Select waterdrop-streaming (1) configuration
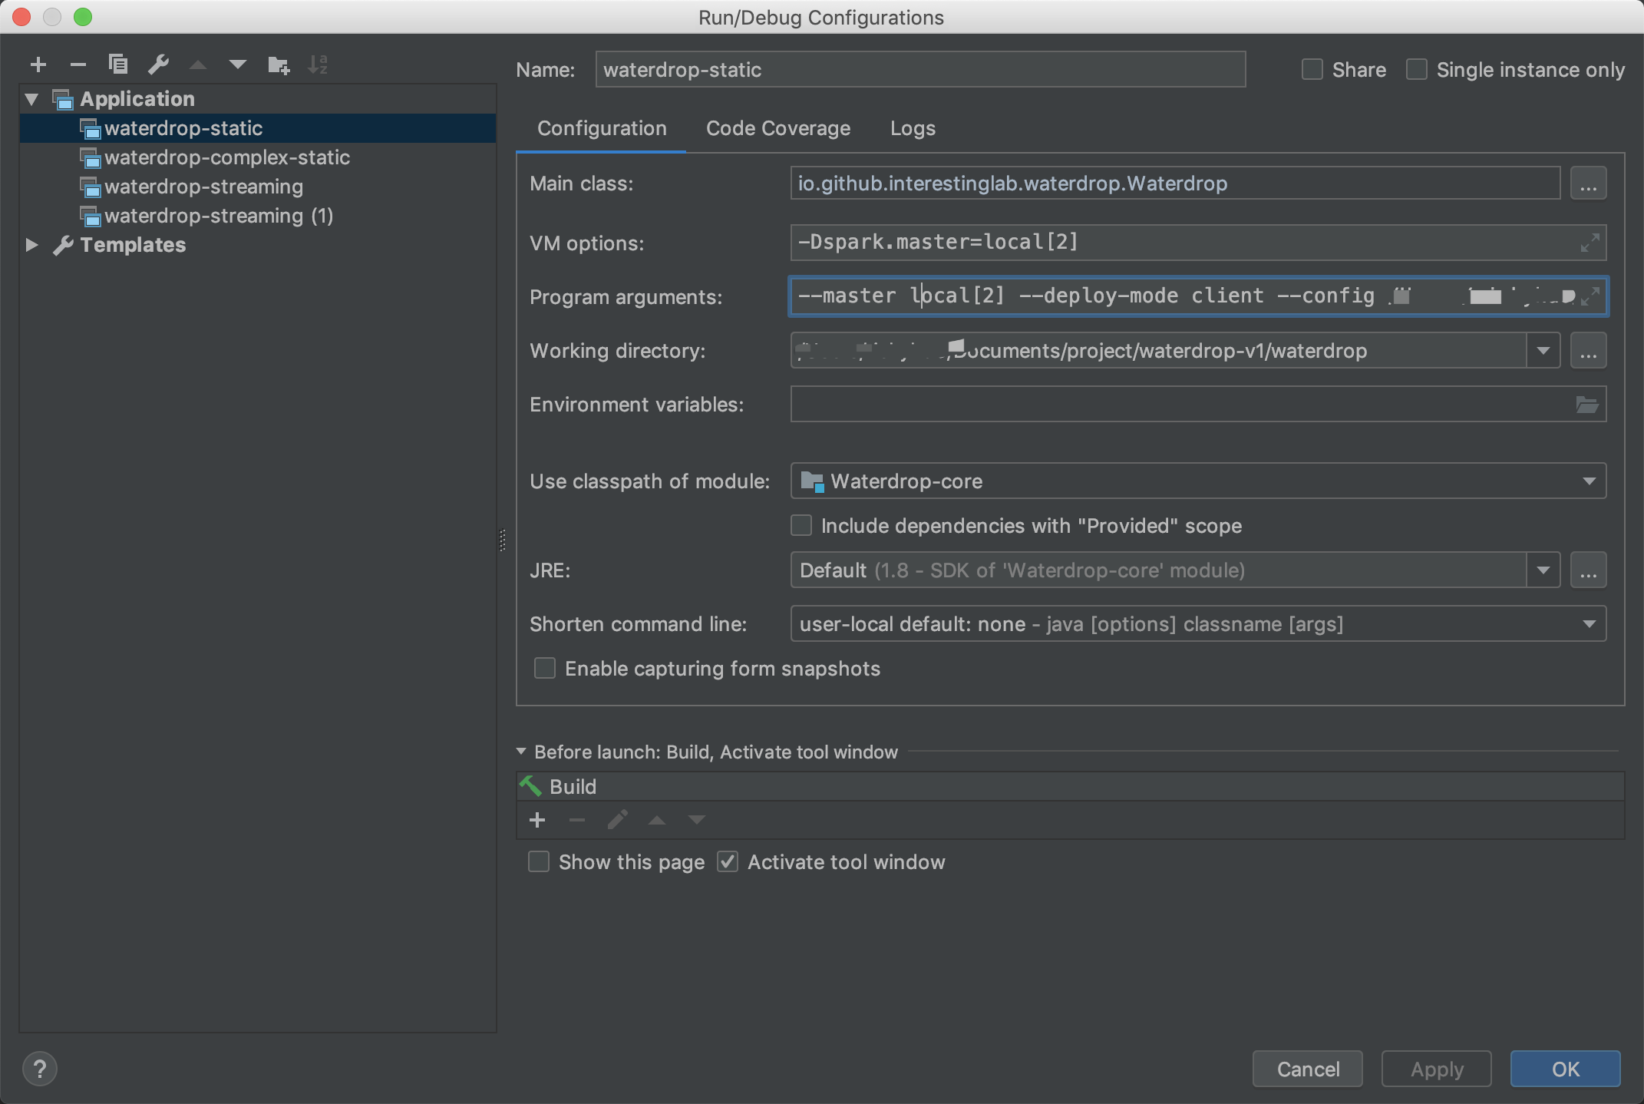Viewport: 1644px width, 1104px height. point(219,216)
